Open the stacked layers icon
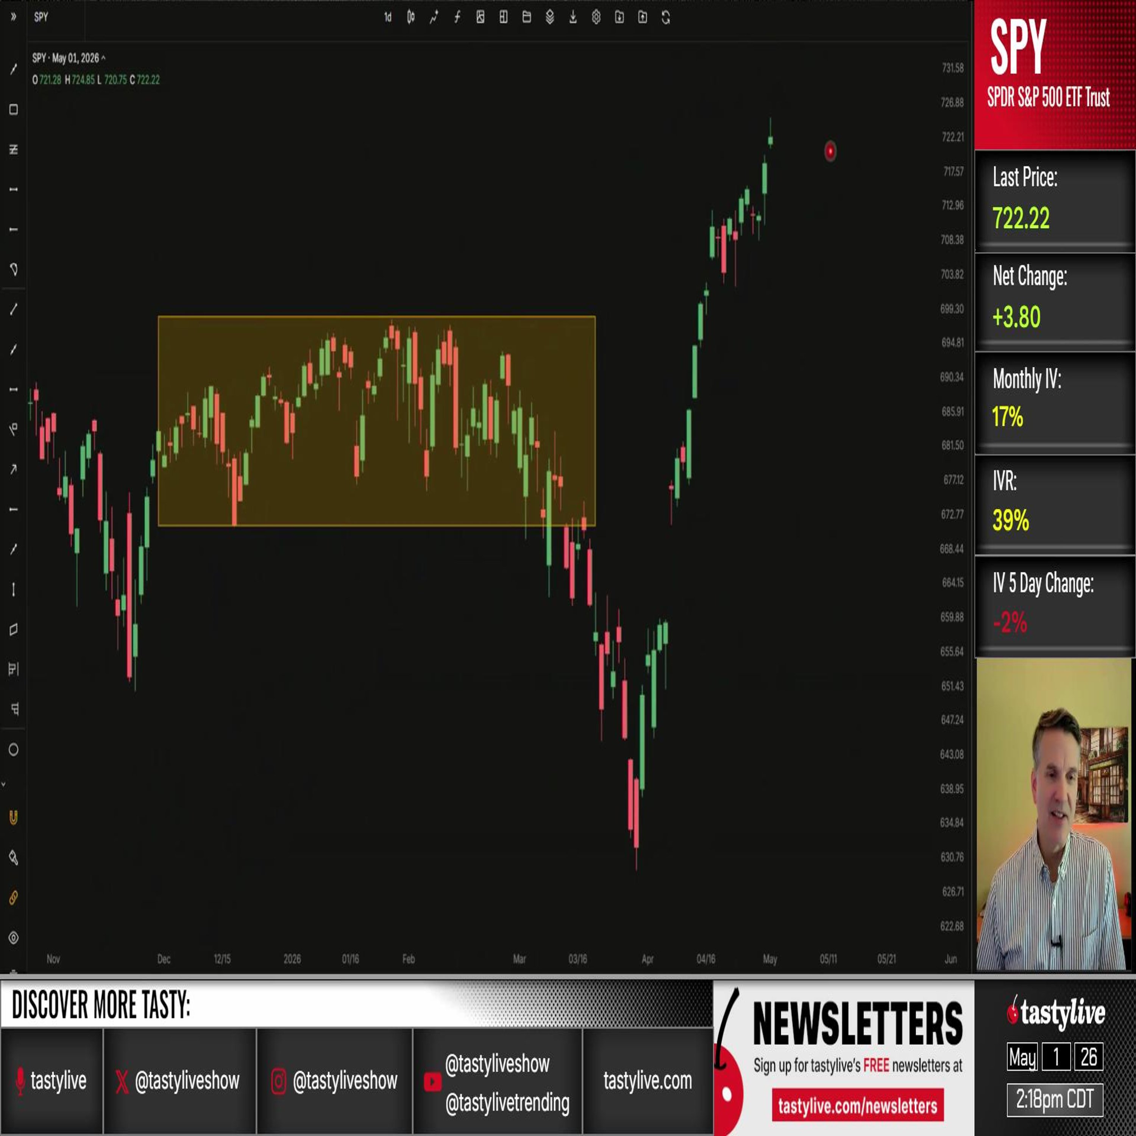The height and width of the screenshot is (1136, 1136). 550,18
